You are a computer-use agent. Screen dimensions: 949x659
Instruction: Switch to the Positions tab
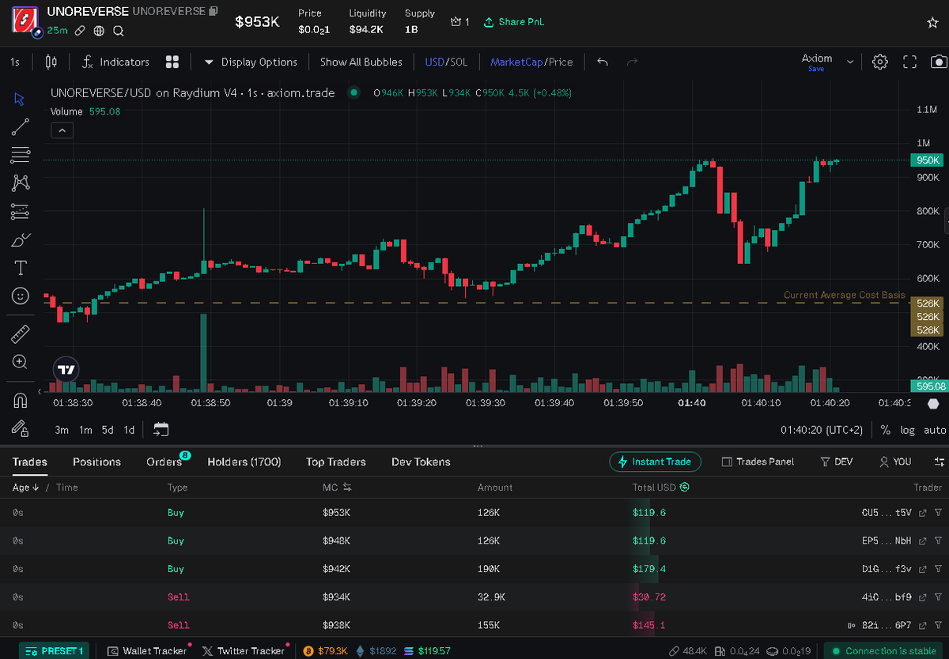tap(96, 461)
